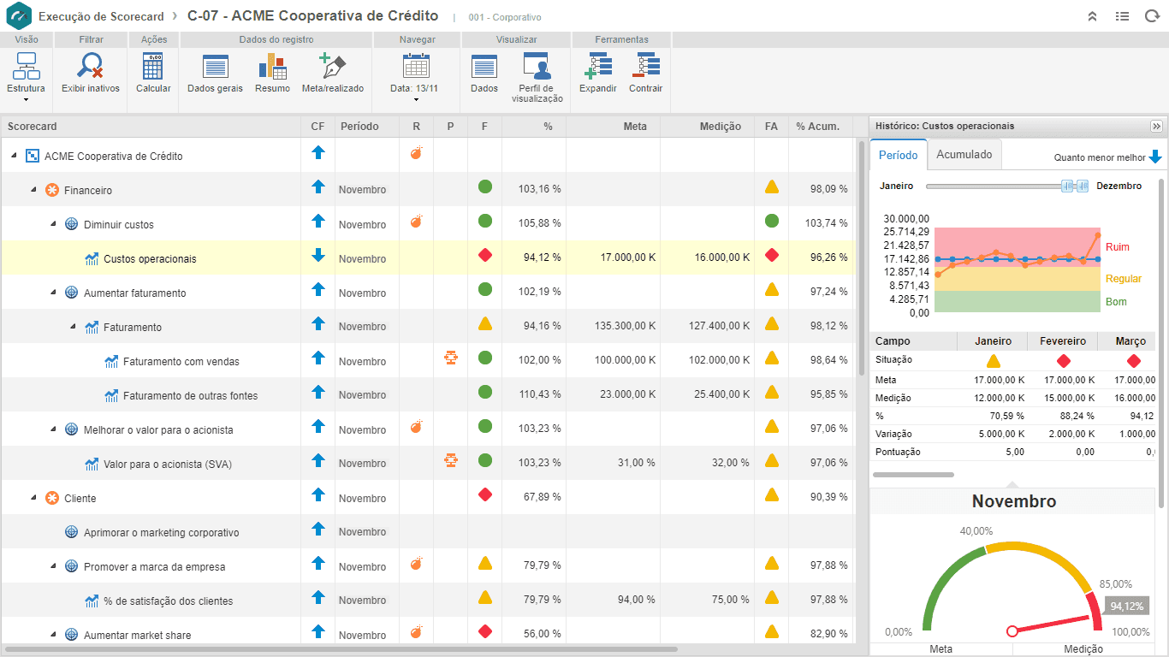The height and width of the screenshot is (657, 1169).
Task: Collapse the Cliente perspective node
Action: click(33, 498)
